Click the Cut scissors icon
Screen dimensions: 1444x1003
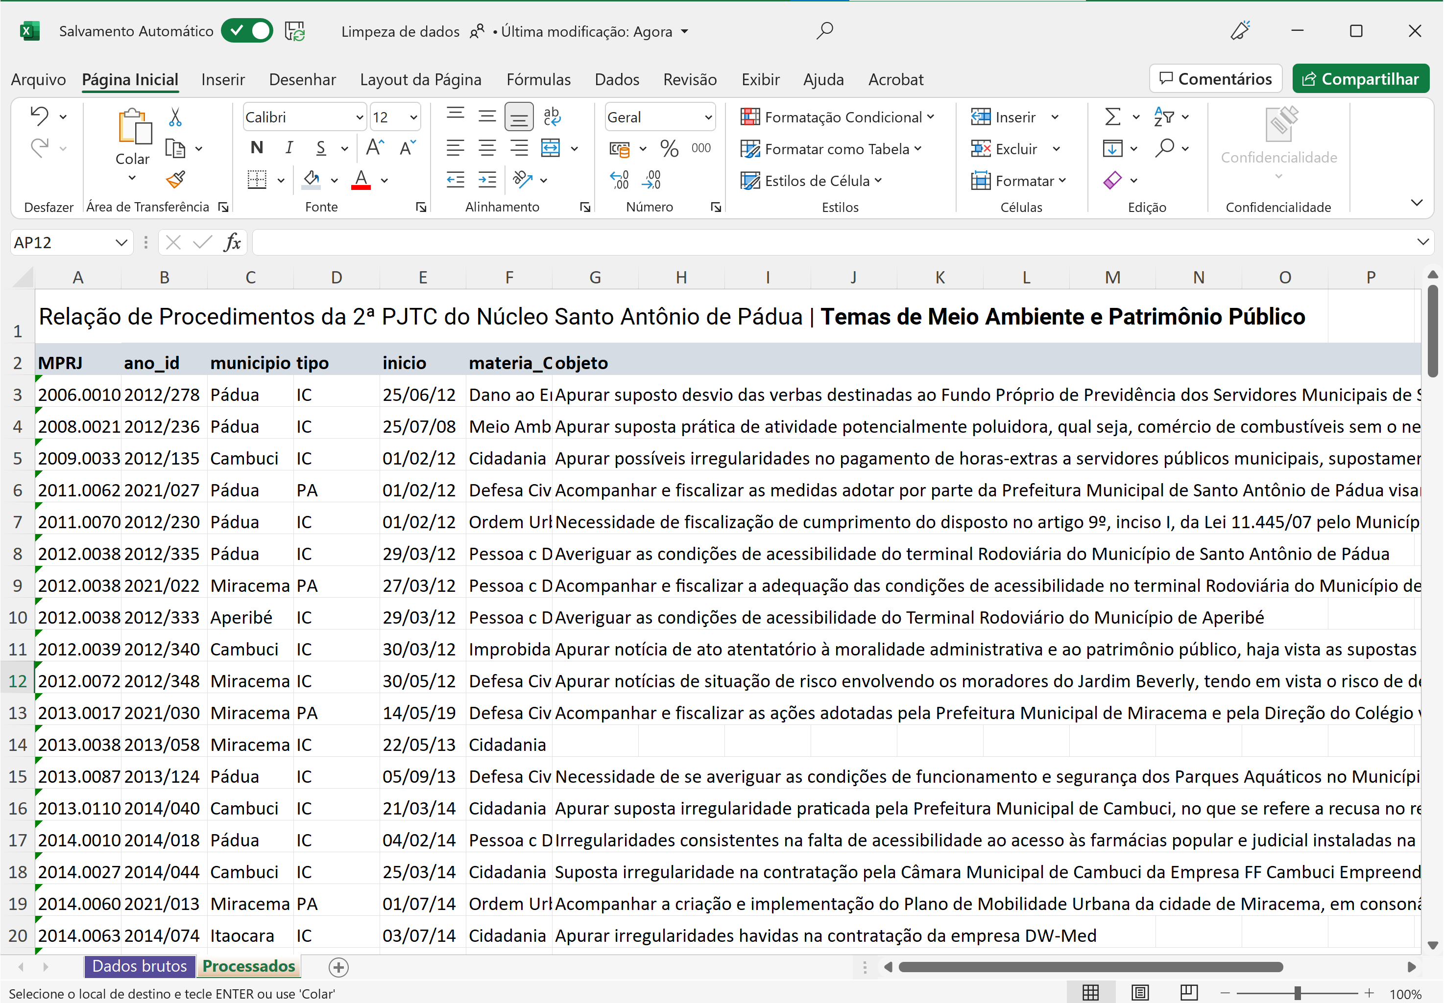pos(175,117)
